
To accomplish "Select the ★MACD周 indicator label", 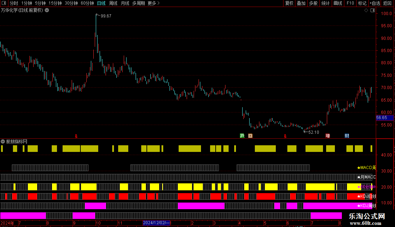I will pos(367,167).
